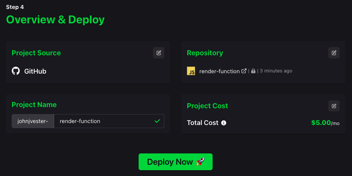Click the green validation checkmark
The image size is (352, 176).
157,121
